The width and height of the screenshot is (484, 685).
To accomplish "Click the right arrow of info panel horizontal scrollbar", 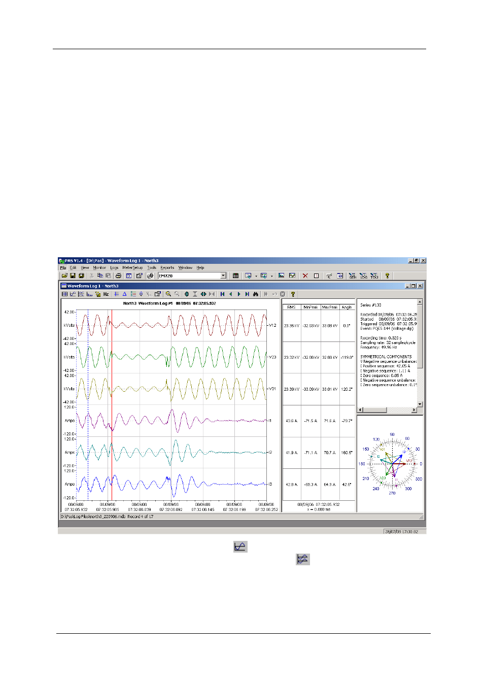I will pos(414,409).
